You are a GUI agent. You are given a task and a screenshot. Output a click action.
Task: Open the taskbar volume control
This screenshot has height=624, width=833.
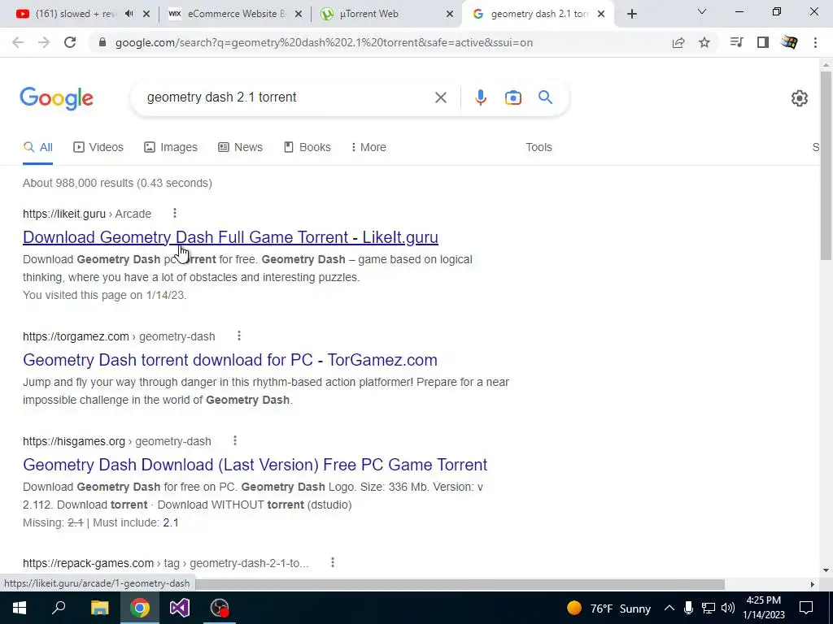(x=728, y=608)
